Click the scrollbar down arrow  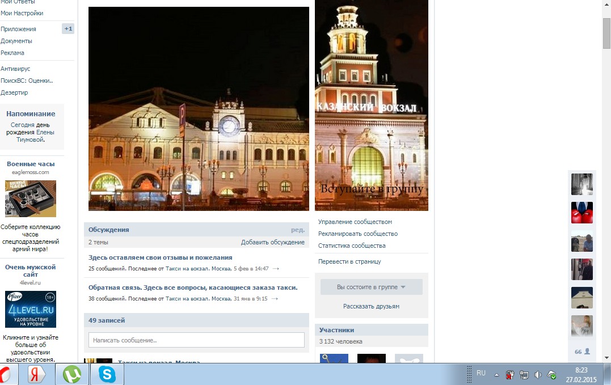click(606, 358)
